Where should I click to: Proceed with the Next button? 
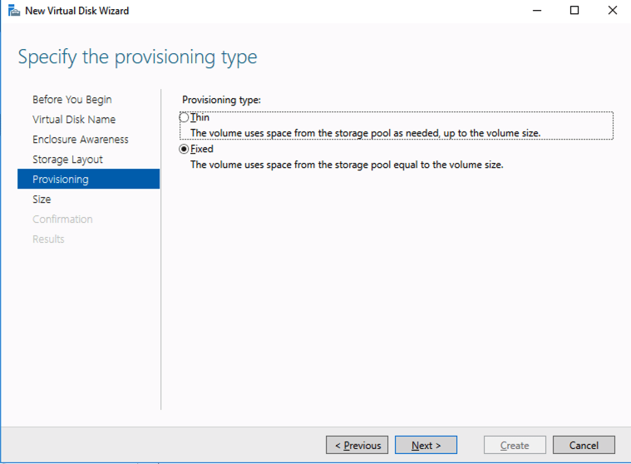pyautogui.click(x=425, y=445)
